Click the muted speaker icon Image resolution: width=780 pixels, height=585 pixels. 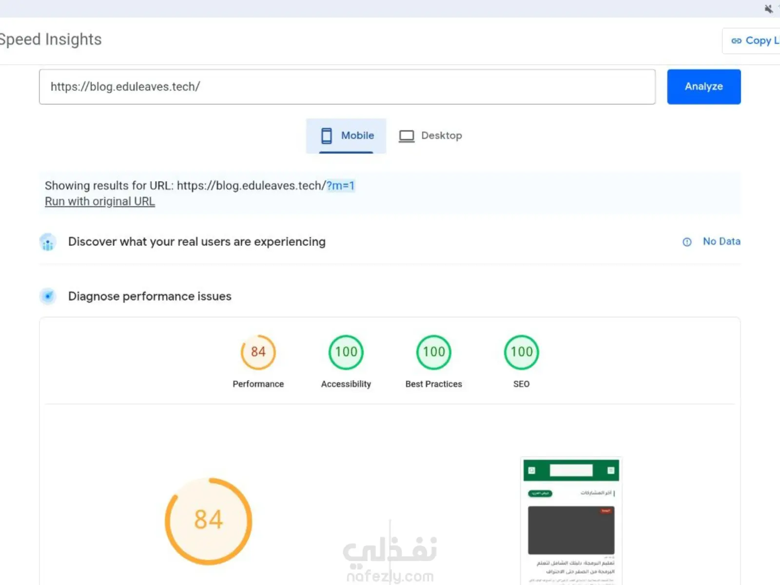[x=769, y=9]
